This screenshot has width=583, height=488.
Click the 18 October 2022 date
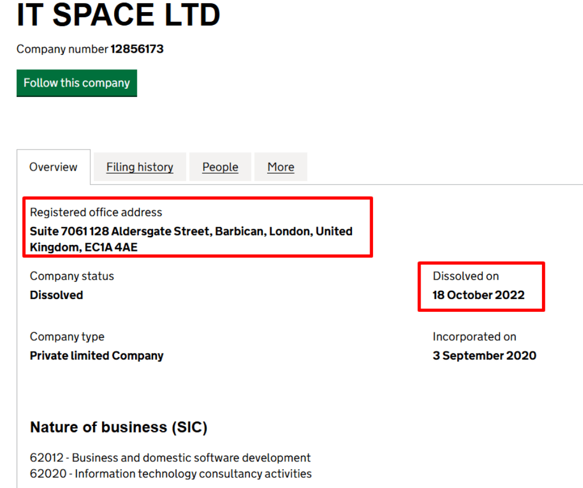pos(478,295)
